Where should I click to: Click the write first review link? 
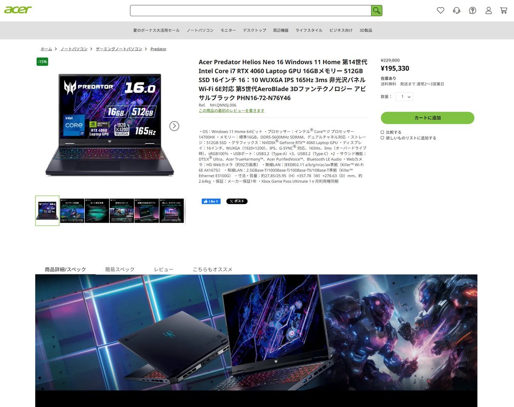[232, 110]
